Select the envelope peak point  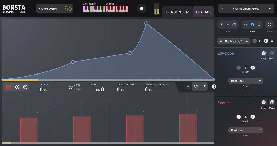(146, 23)
